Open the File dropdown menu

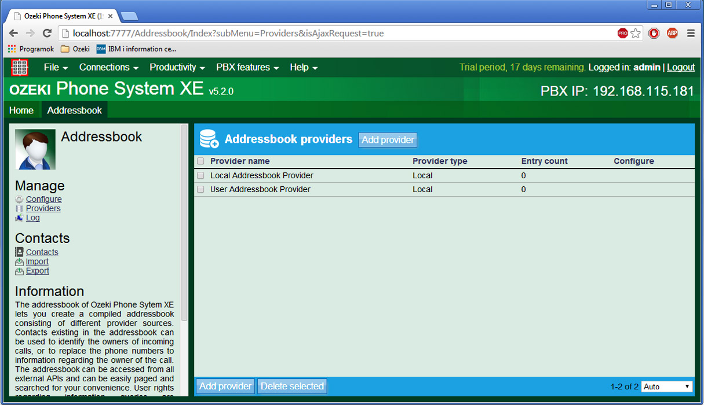click(56, 67)
